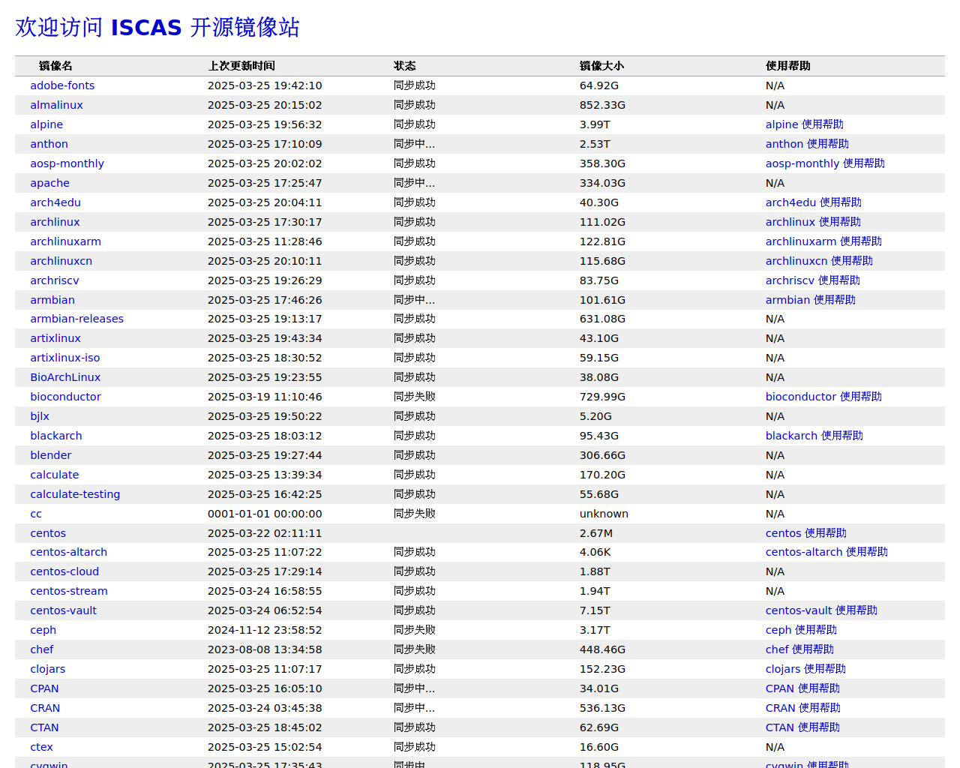
Task: Open the adobe-fonts mirror link
Action: tap(62, 85)
